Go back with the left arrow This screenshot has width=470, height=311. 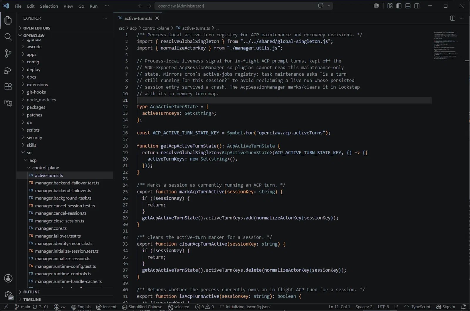pyautogui.click(x=140, y=6)
